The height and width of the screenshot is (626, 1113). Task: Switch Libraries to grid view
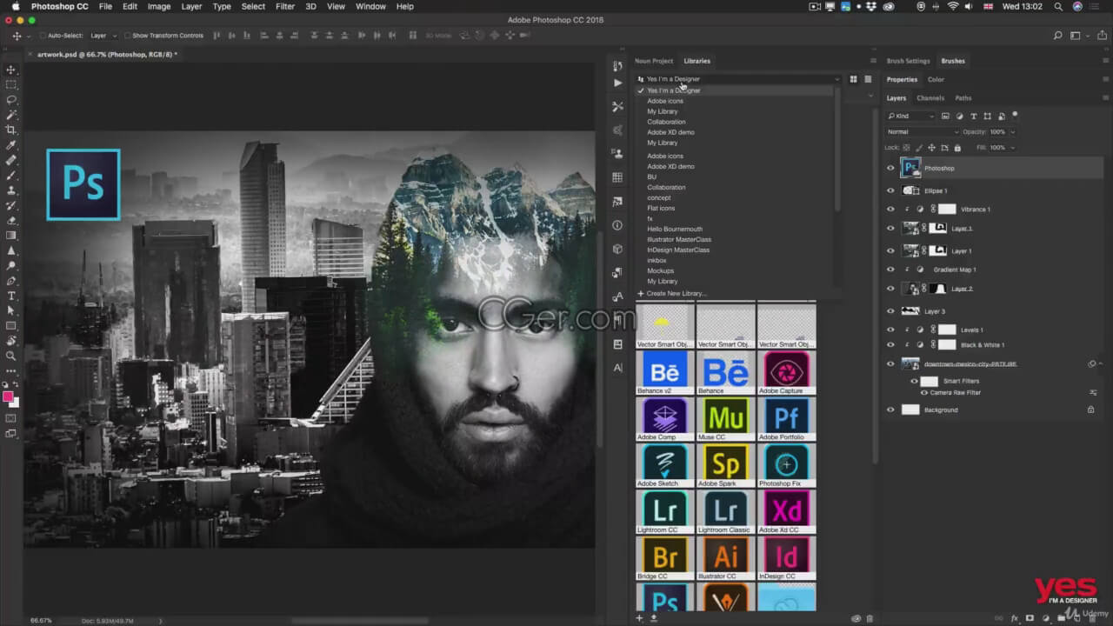(853, 79)
